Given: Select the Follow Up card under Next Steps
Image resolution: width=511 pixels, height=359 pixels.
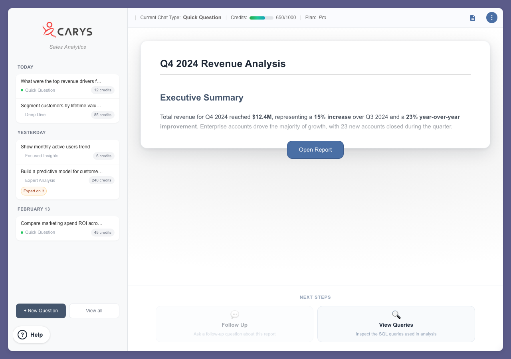Looking at the screenshot, I should tap(234, 324).
